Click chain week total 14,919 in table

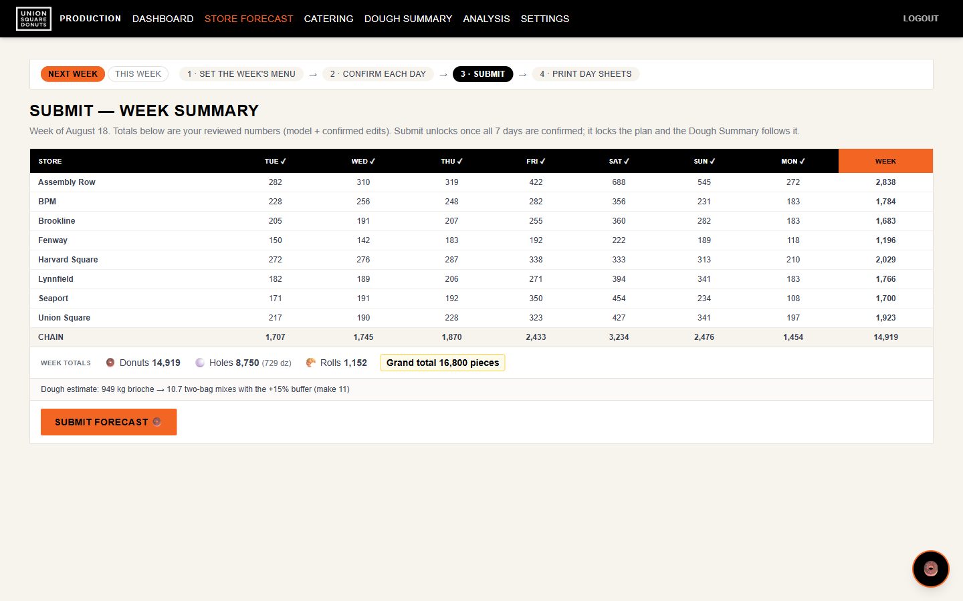tap(885, 337)
